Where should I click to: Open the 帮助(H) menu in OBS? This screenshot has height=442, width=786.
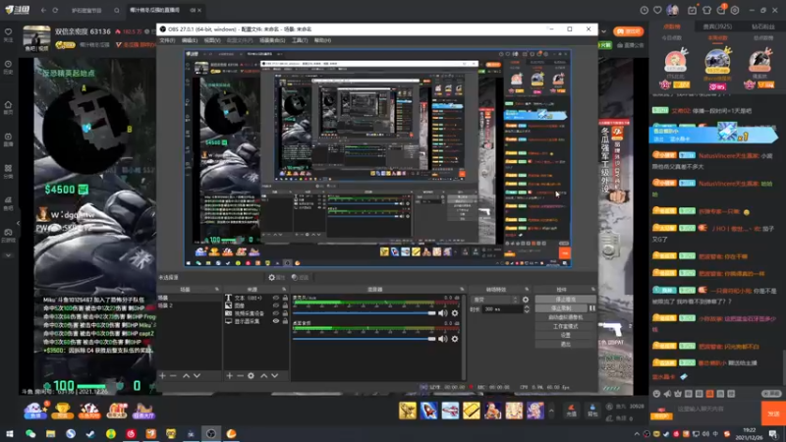coord(322,40)
